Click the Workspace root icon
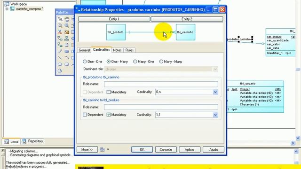The width and height of the screenshot is (301, 169). point(7,4)
